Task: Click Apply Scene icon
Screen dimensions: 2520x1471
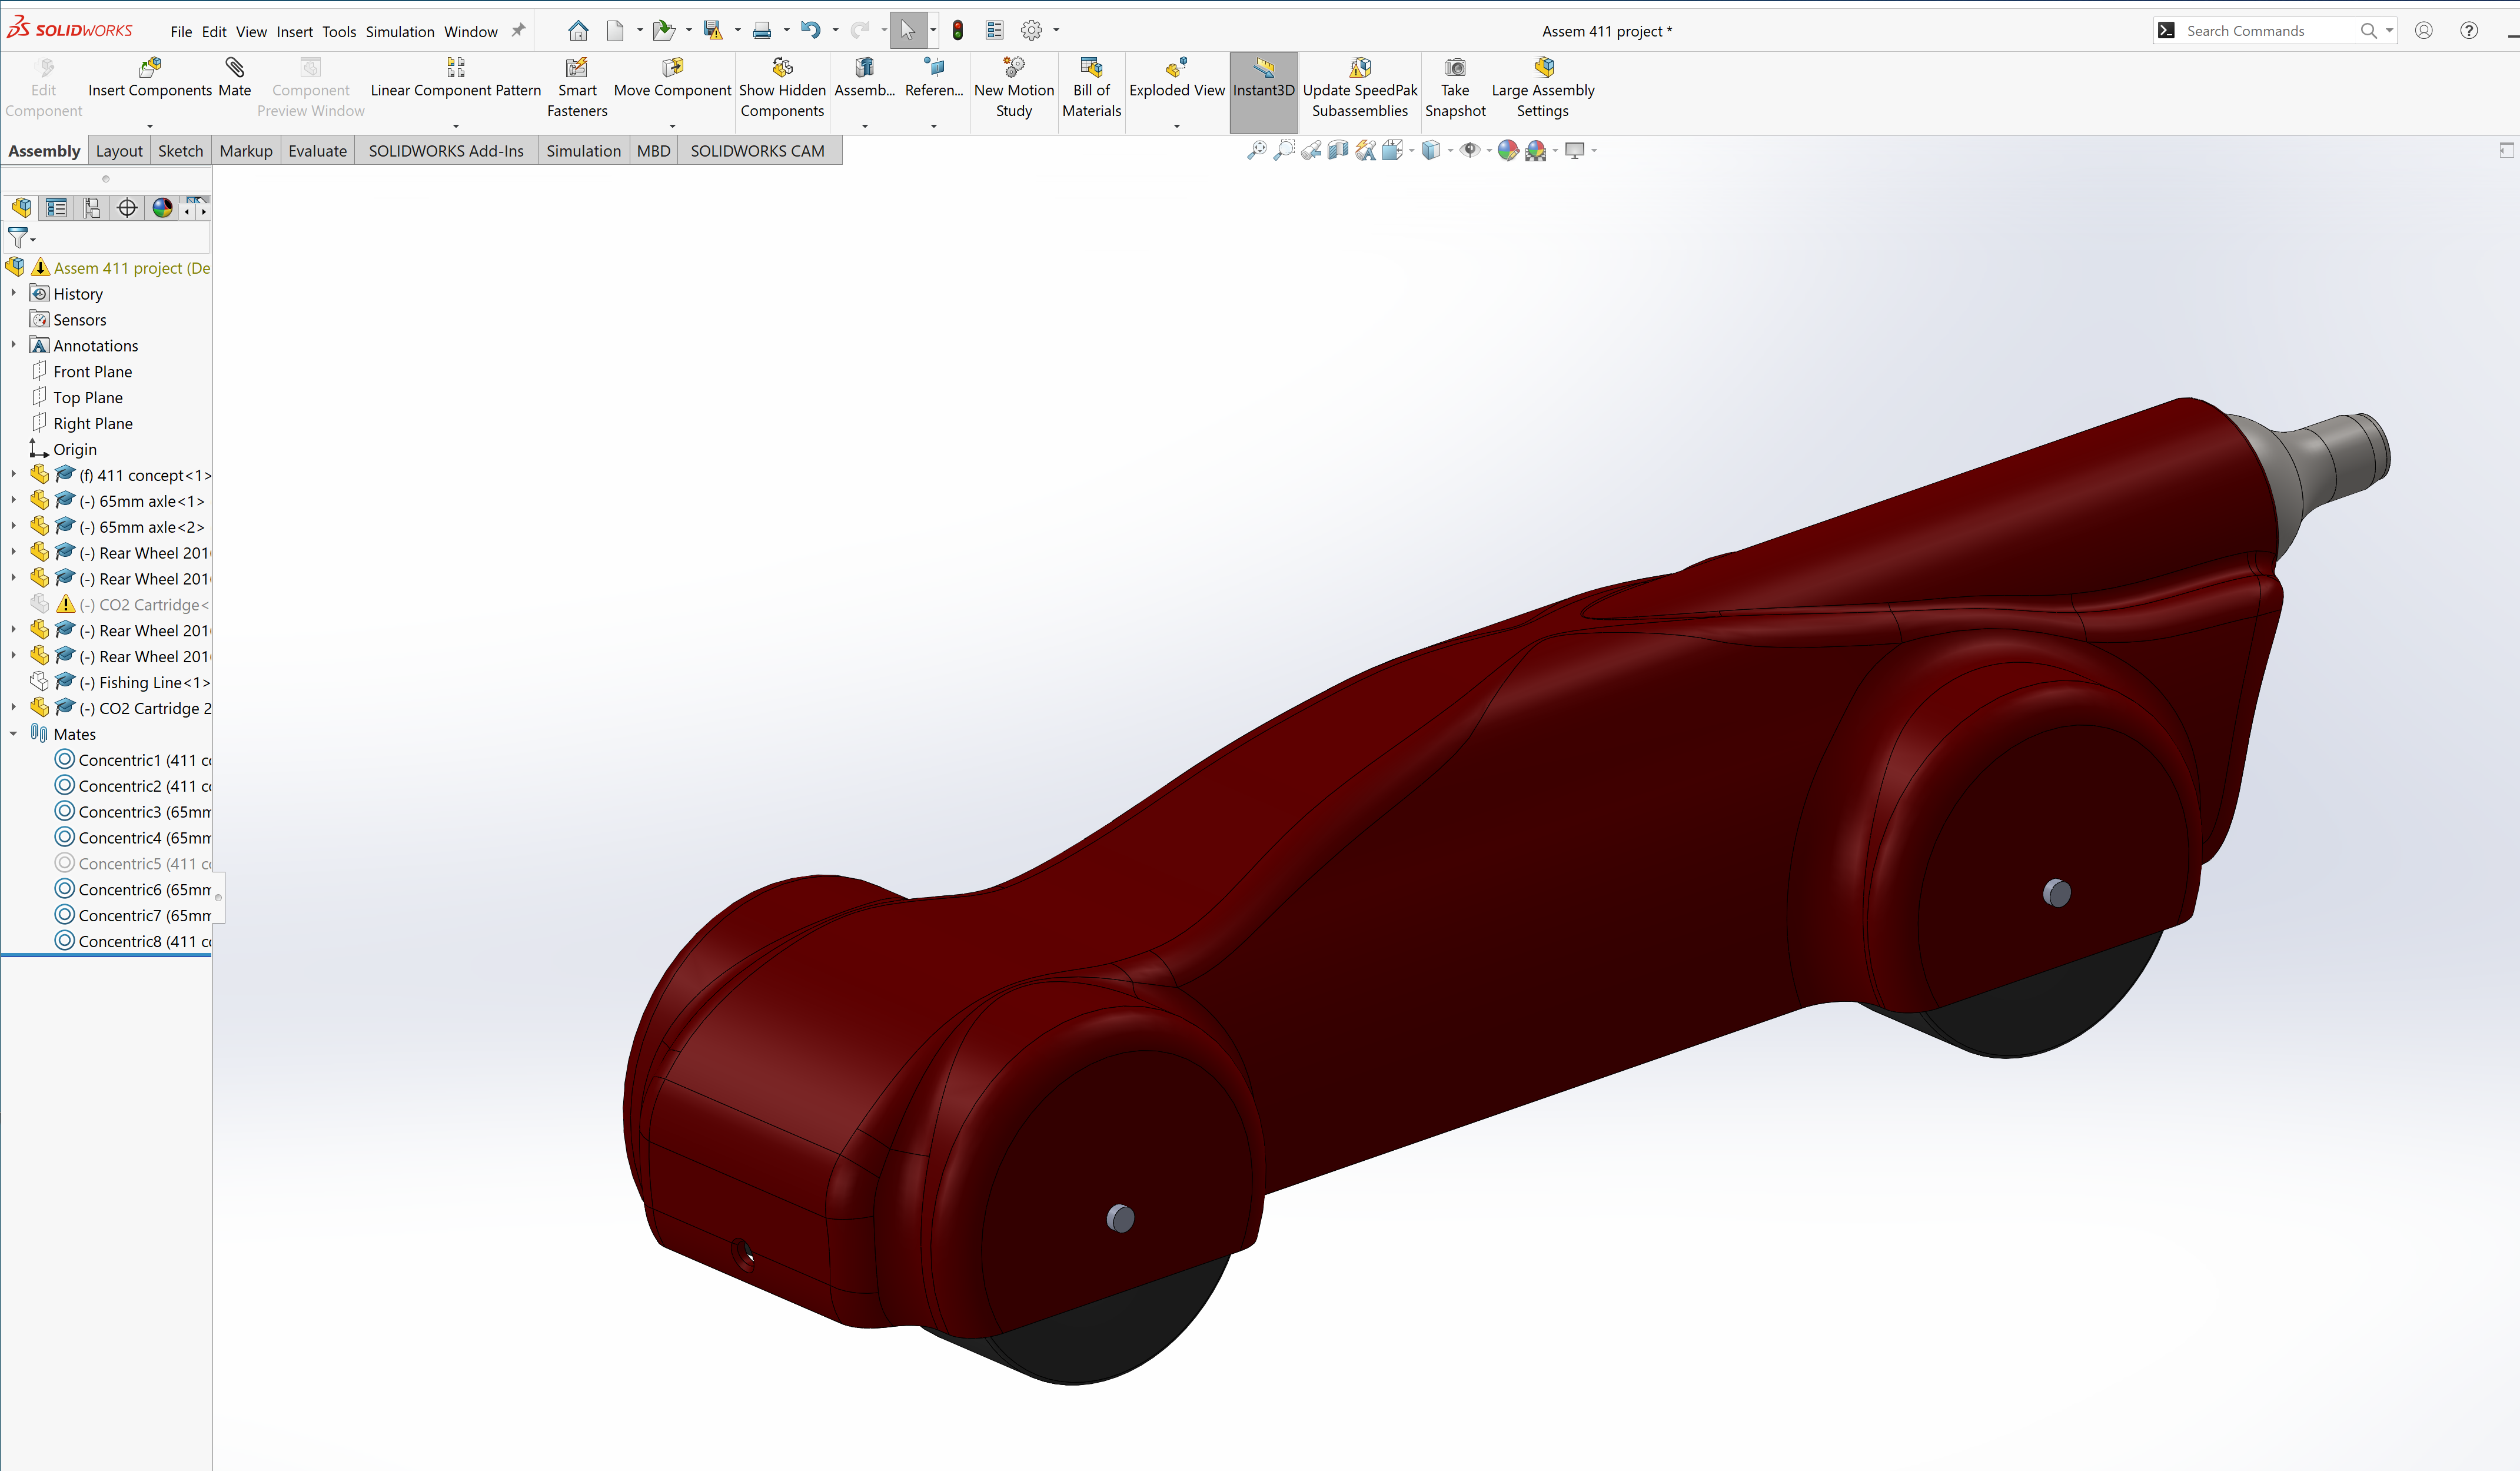Action: pyautogui.click(x=1536, y=150)
